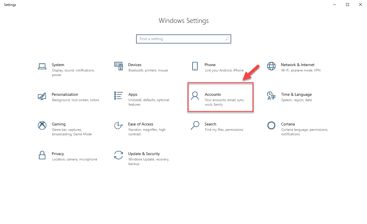The width and height of the screenshot is (367, 224).
Task: Close the Settings window
Action: 360,5
